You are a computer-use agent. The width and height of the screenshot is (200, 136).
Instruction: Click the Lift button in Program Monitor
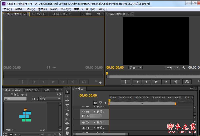187,82
